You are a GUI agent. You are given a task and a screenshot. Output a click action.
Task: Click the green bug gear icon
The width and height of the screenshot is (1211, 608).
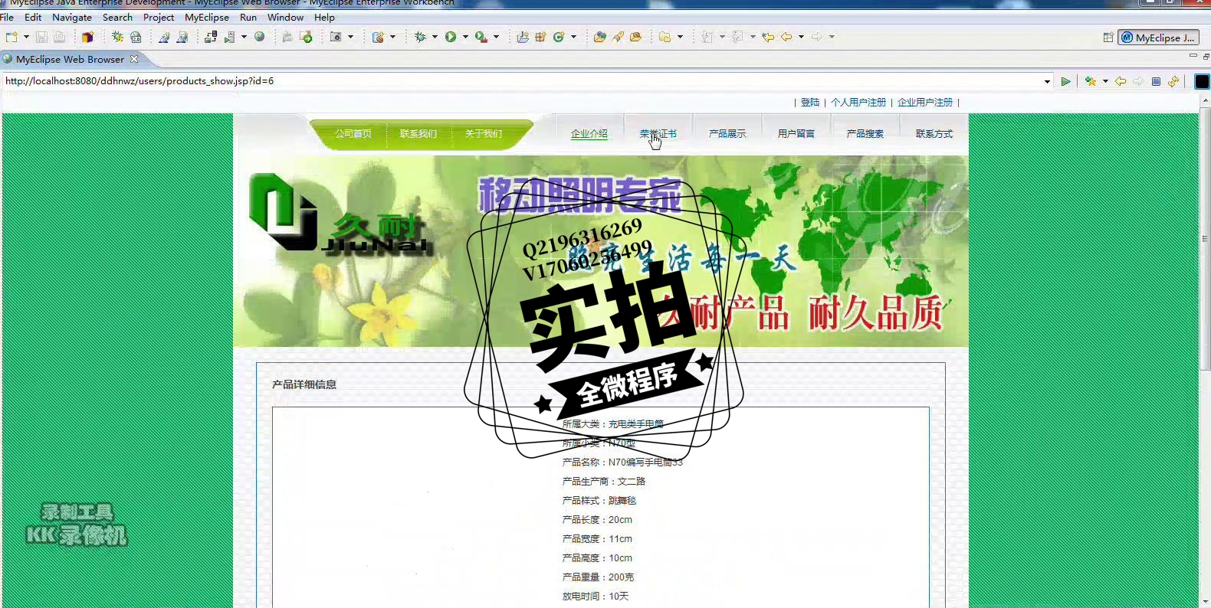(x=117, y=37)
